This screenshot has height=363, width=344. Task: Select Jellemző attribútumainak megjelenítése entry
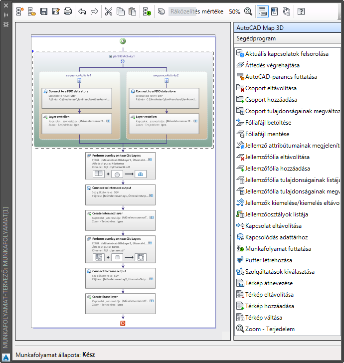coord(288,146)
